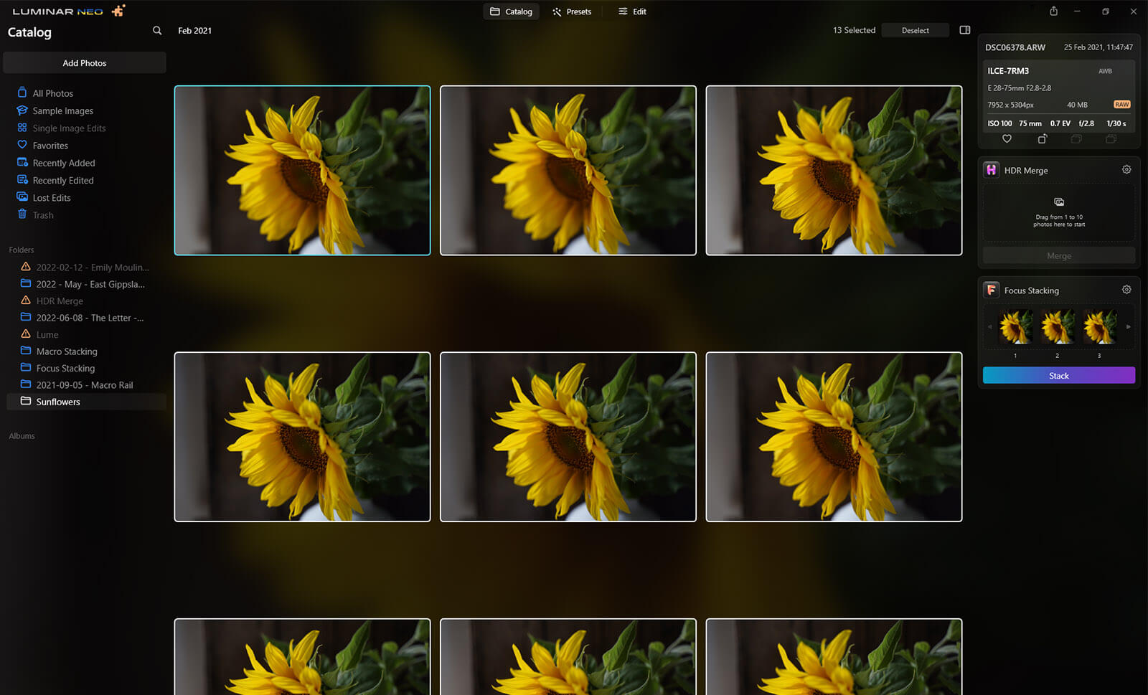Click the Deselect button
This screenshot has width=1148, height=695.
point(915,30)
